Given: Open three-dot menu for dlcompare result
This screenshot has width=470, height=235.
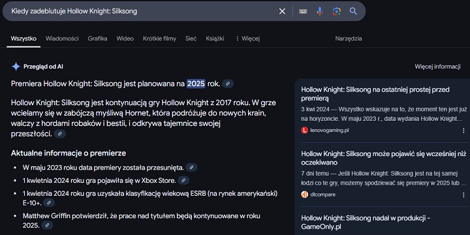Looking at the screenshot, I should [463, 195].
